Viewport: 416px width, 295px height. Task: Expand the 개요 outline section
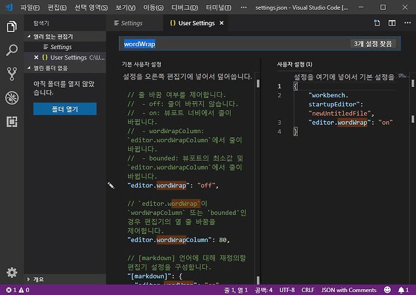[65, 279]
